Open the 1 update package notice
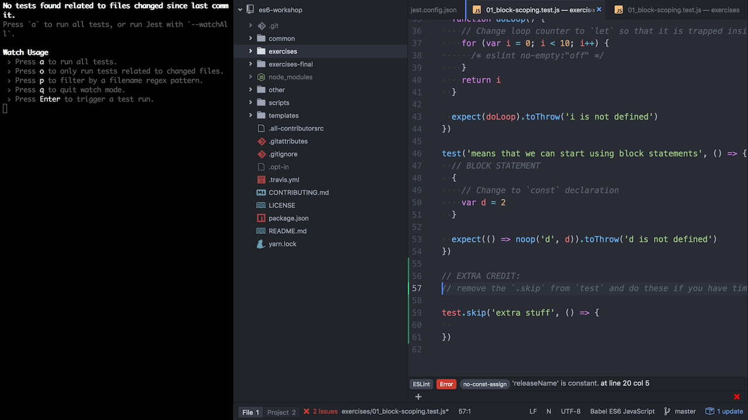The image size is (748, 420). (725, 412)
